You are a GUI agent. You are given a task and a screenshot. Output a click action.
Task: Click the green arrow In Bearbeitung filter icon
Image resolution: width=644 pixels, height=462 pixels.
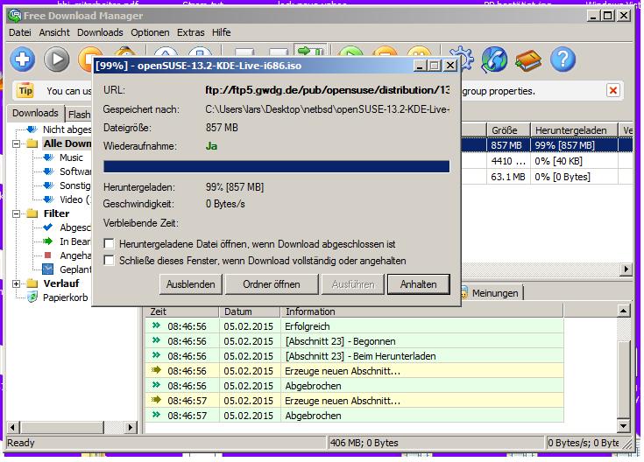(48, 241)
